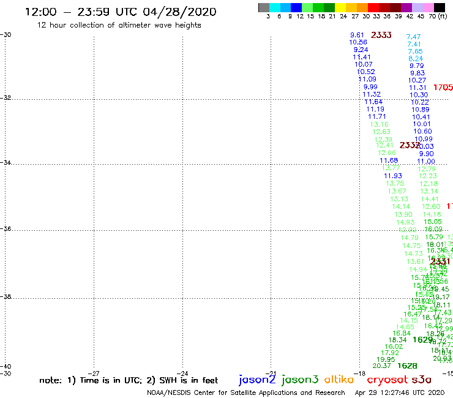
Task: Select the jason2 satellite legend label
Action: coord(257,380)
